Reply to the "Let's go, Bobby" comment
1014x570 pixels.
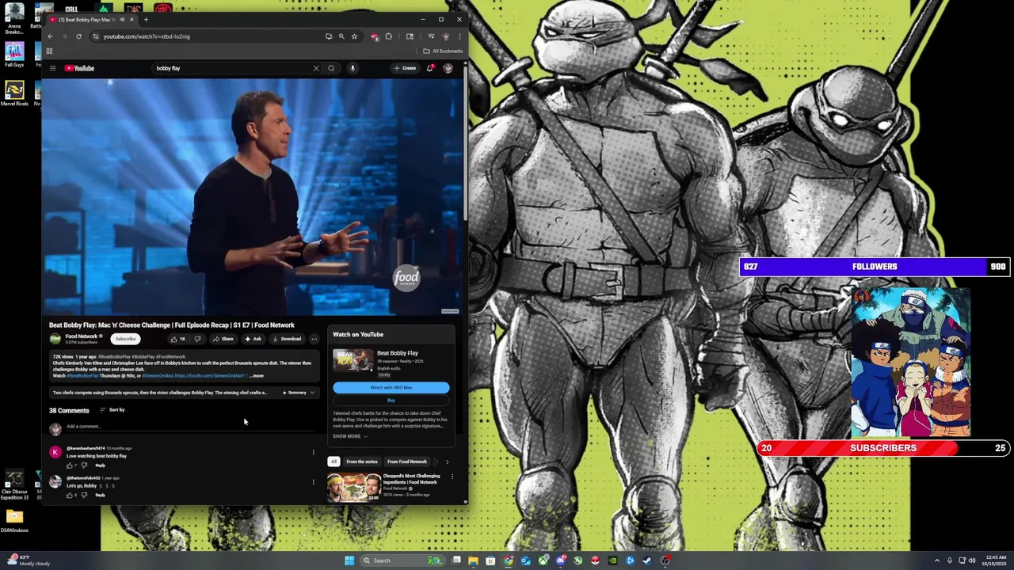[x=100, y=495]
